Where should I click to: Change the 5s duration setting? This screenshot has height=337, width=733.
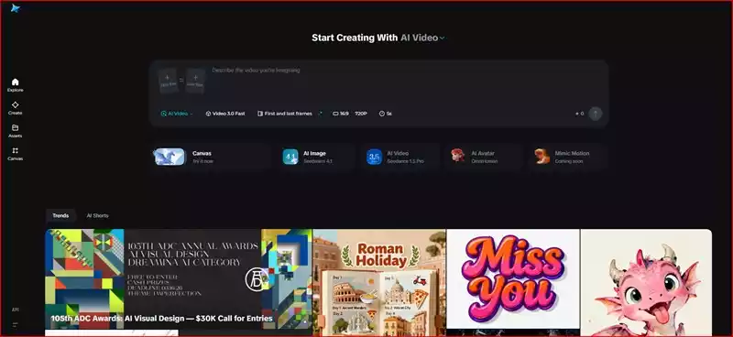pyautogui.click(x=385, y=114)
